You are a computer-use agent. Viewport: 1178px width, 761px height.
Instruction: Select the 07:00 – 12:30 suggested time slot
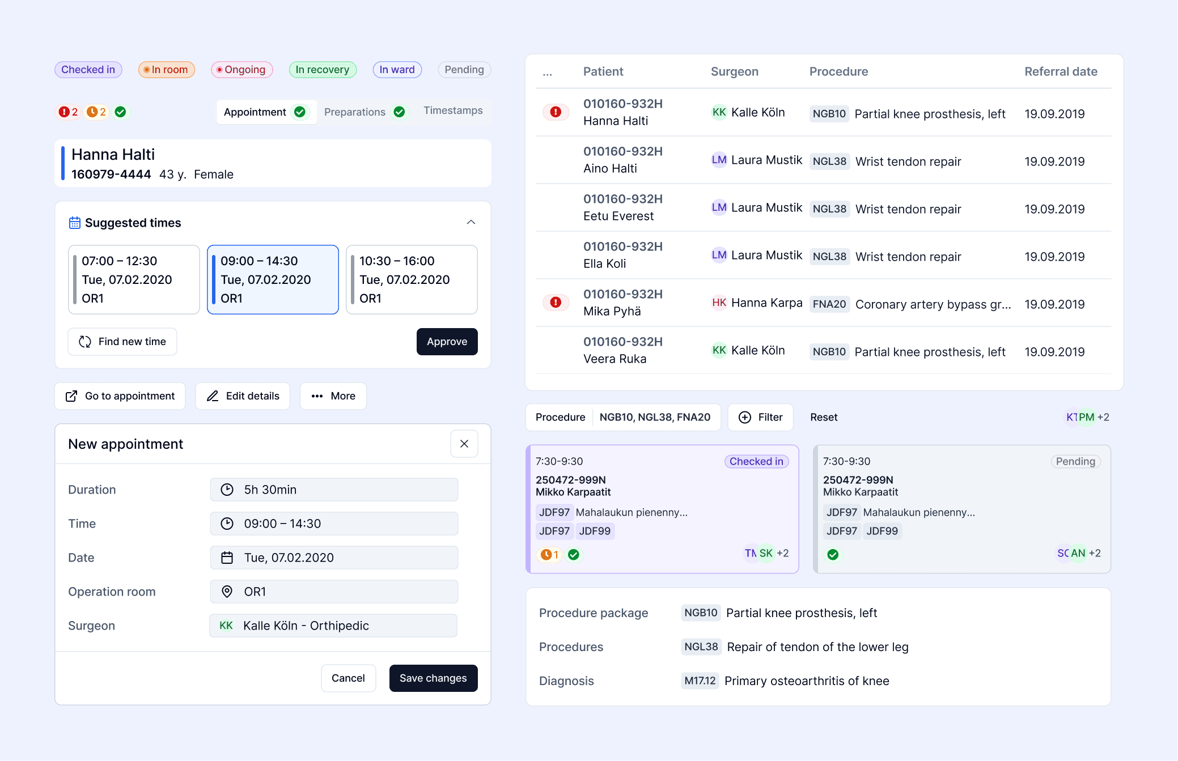tap(134, 279)
